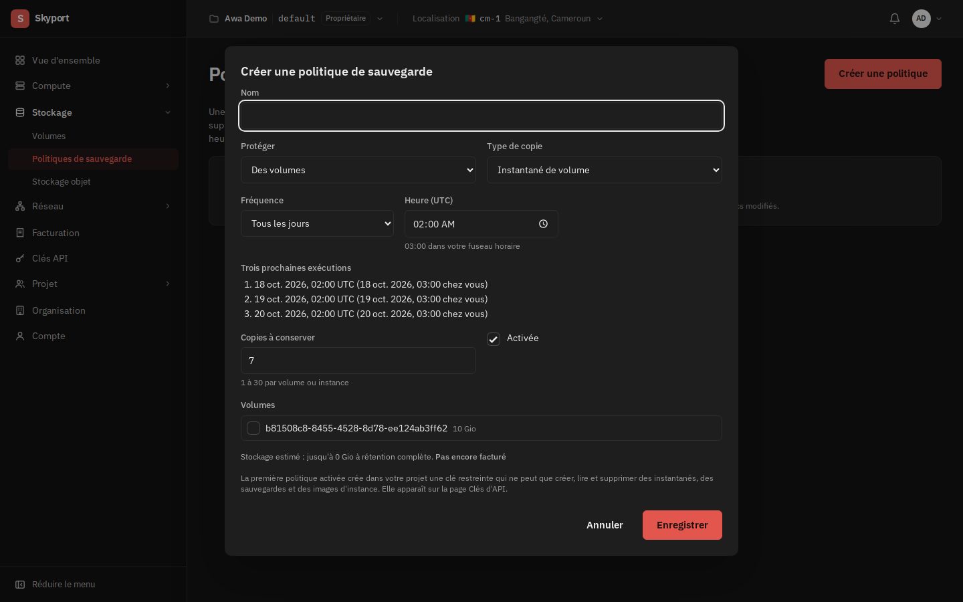Click the Compte person icon
This screenshot has width=963, height=602.
20,336
